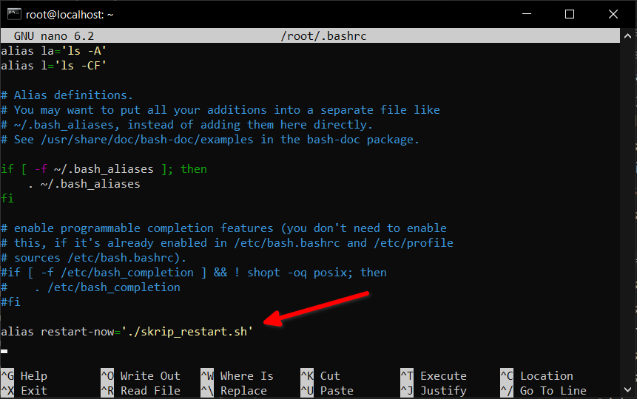637x399 pixels.
Task: Place cursor on the restart-now alias line
Action: [x=127, y=332]
